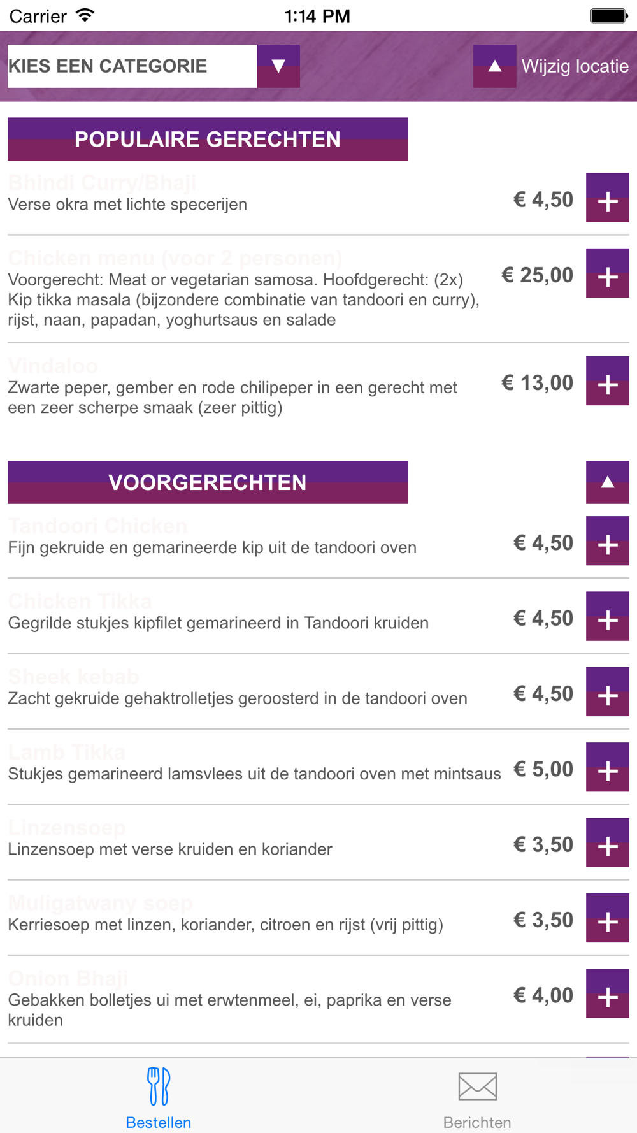Viewport: 637px width, 1133px height.
Task: Open the Vindaloo dish description
Action: click(x=233, y=397)
